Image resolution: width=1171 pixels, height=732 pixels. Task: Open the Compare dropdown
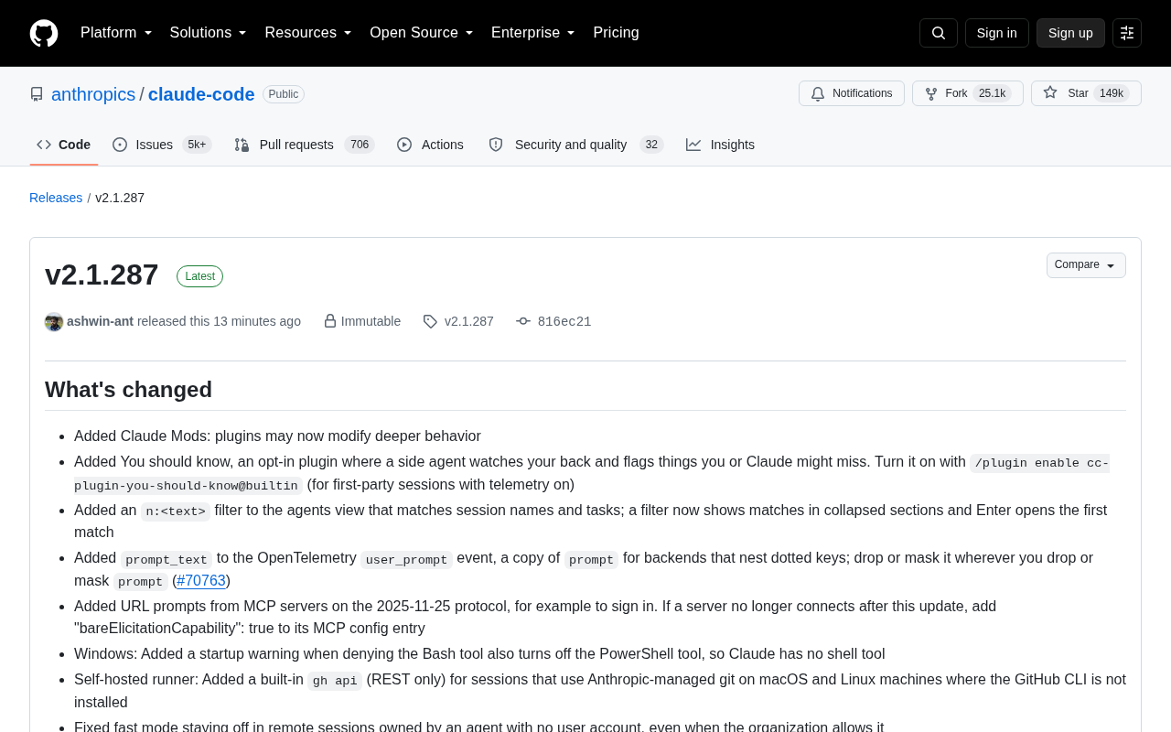click(x=1086, y=265)
